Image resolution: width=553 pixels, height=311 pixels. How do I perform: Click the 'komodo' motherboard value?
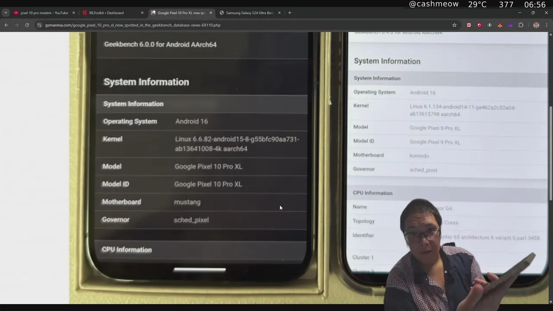[419, 155]
